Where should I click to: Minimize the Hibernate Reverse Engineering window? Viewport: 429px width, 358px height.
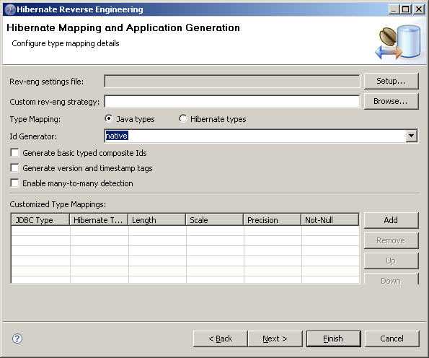(x=394, y=9)
